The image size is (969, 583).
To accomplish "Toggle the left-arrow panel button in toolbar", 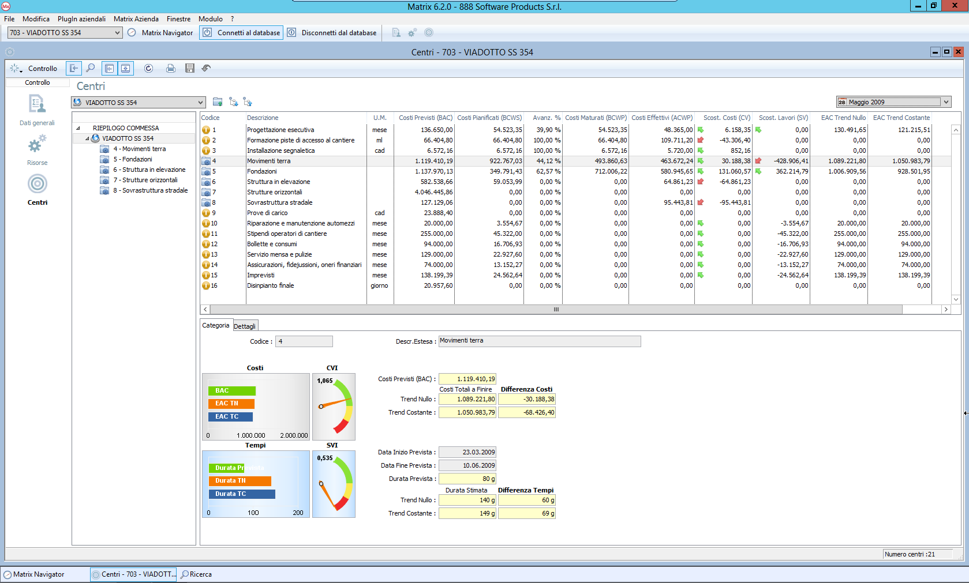I will 109,68.
